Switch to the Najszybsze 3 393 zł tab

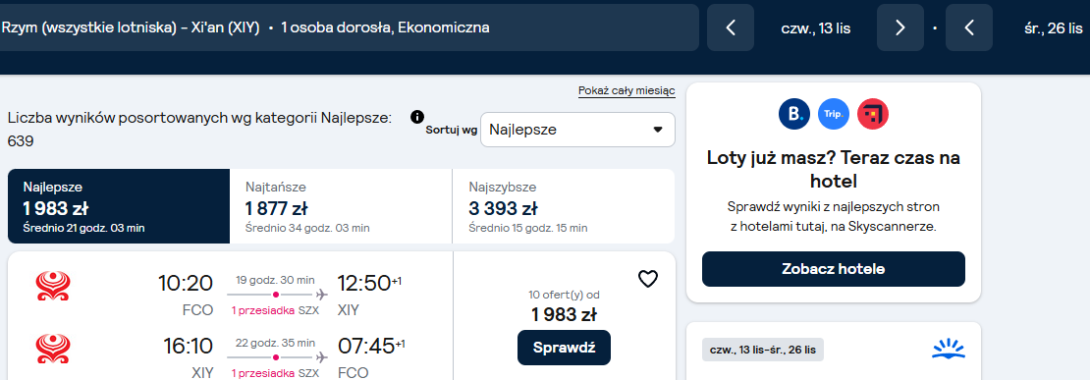(564, 206)
